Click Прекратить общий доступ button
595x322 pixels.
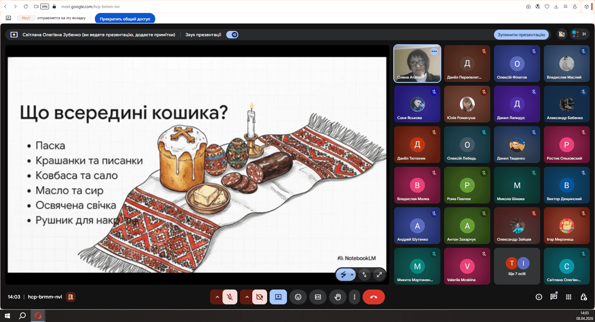coord(125,19)
